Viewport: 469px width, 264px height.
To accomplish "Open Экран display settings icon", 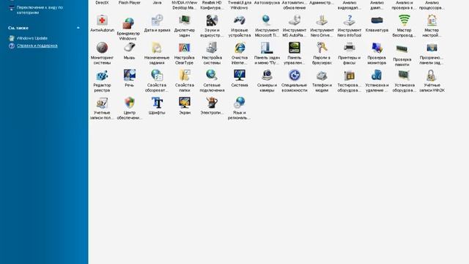I will [x=184, y=103].
